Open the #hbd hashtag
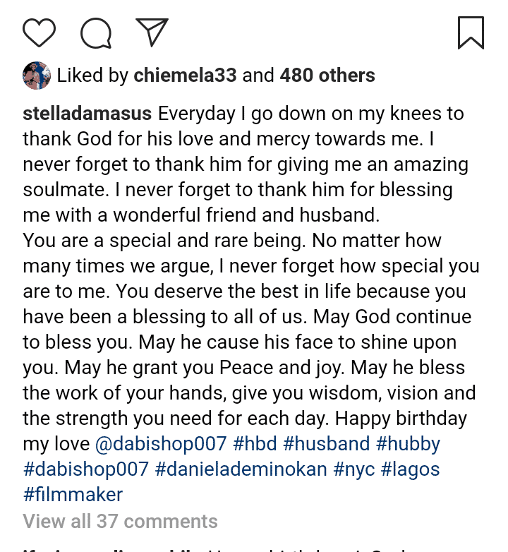The height and width of the screenshot is (552, 508). tap(255, 444)
